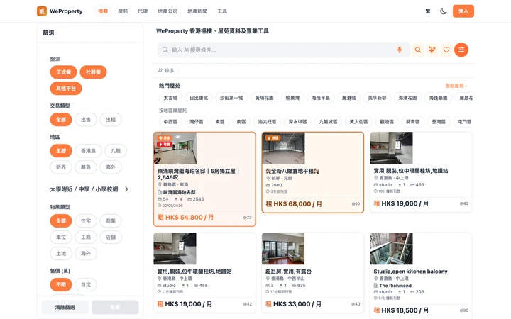511x319 pixels.
Task: Open the 全部屋苑 link
Action: click(x=456, y=86)
